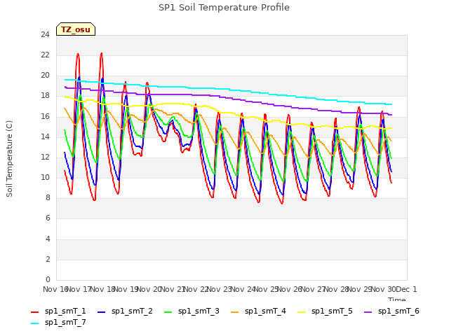The height and width of the screenshot is (336, 449).
Task: Click the Soil Temperature (C) axis label
Action: 9,159
